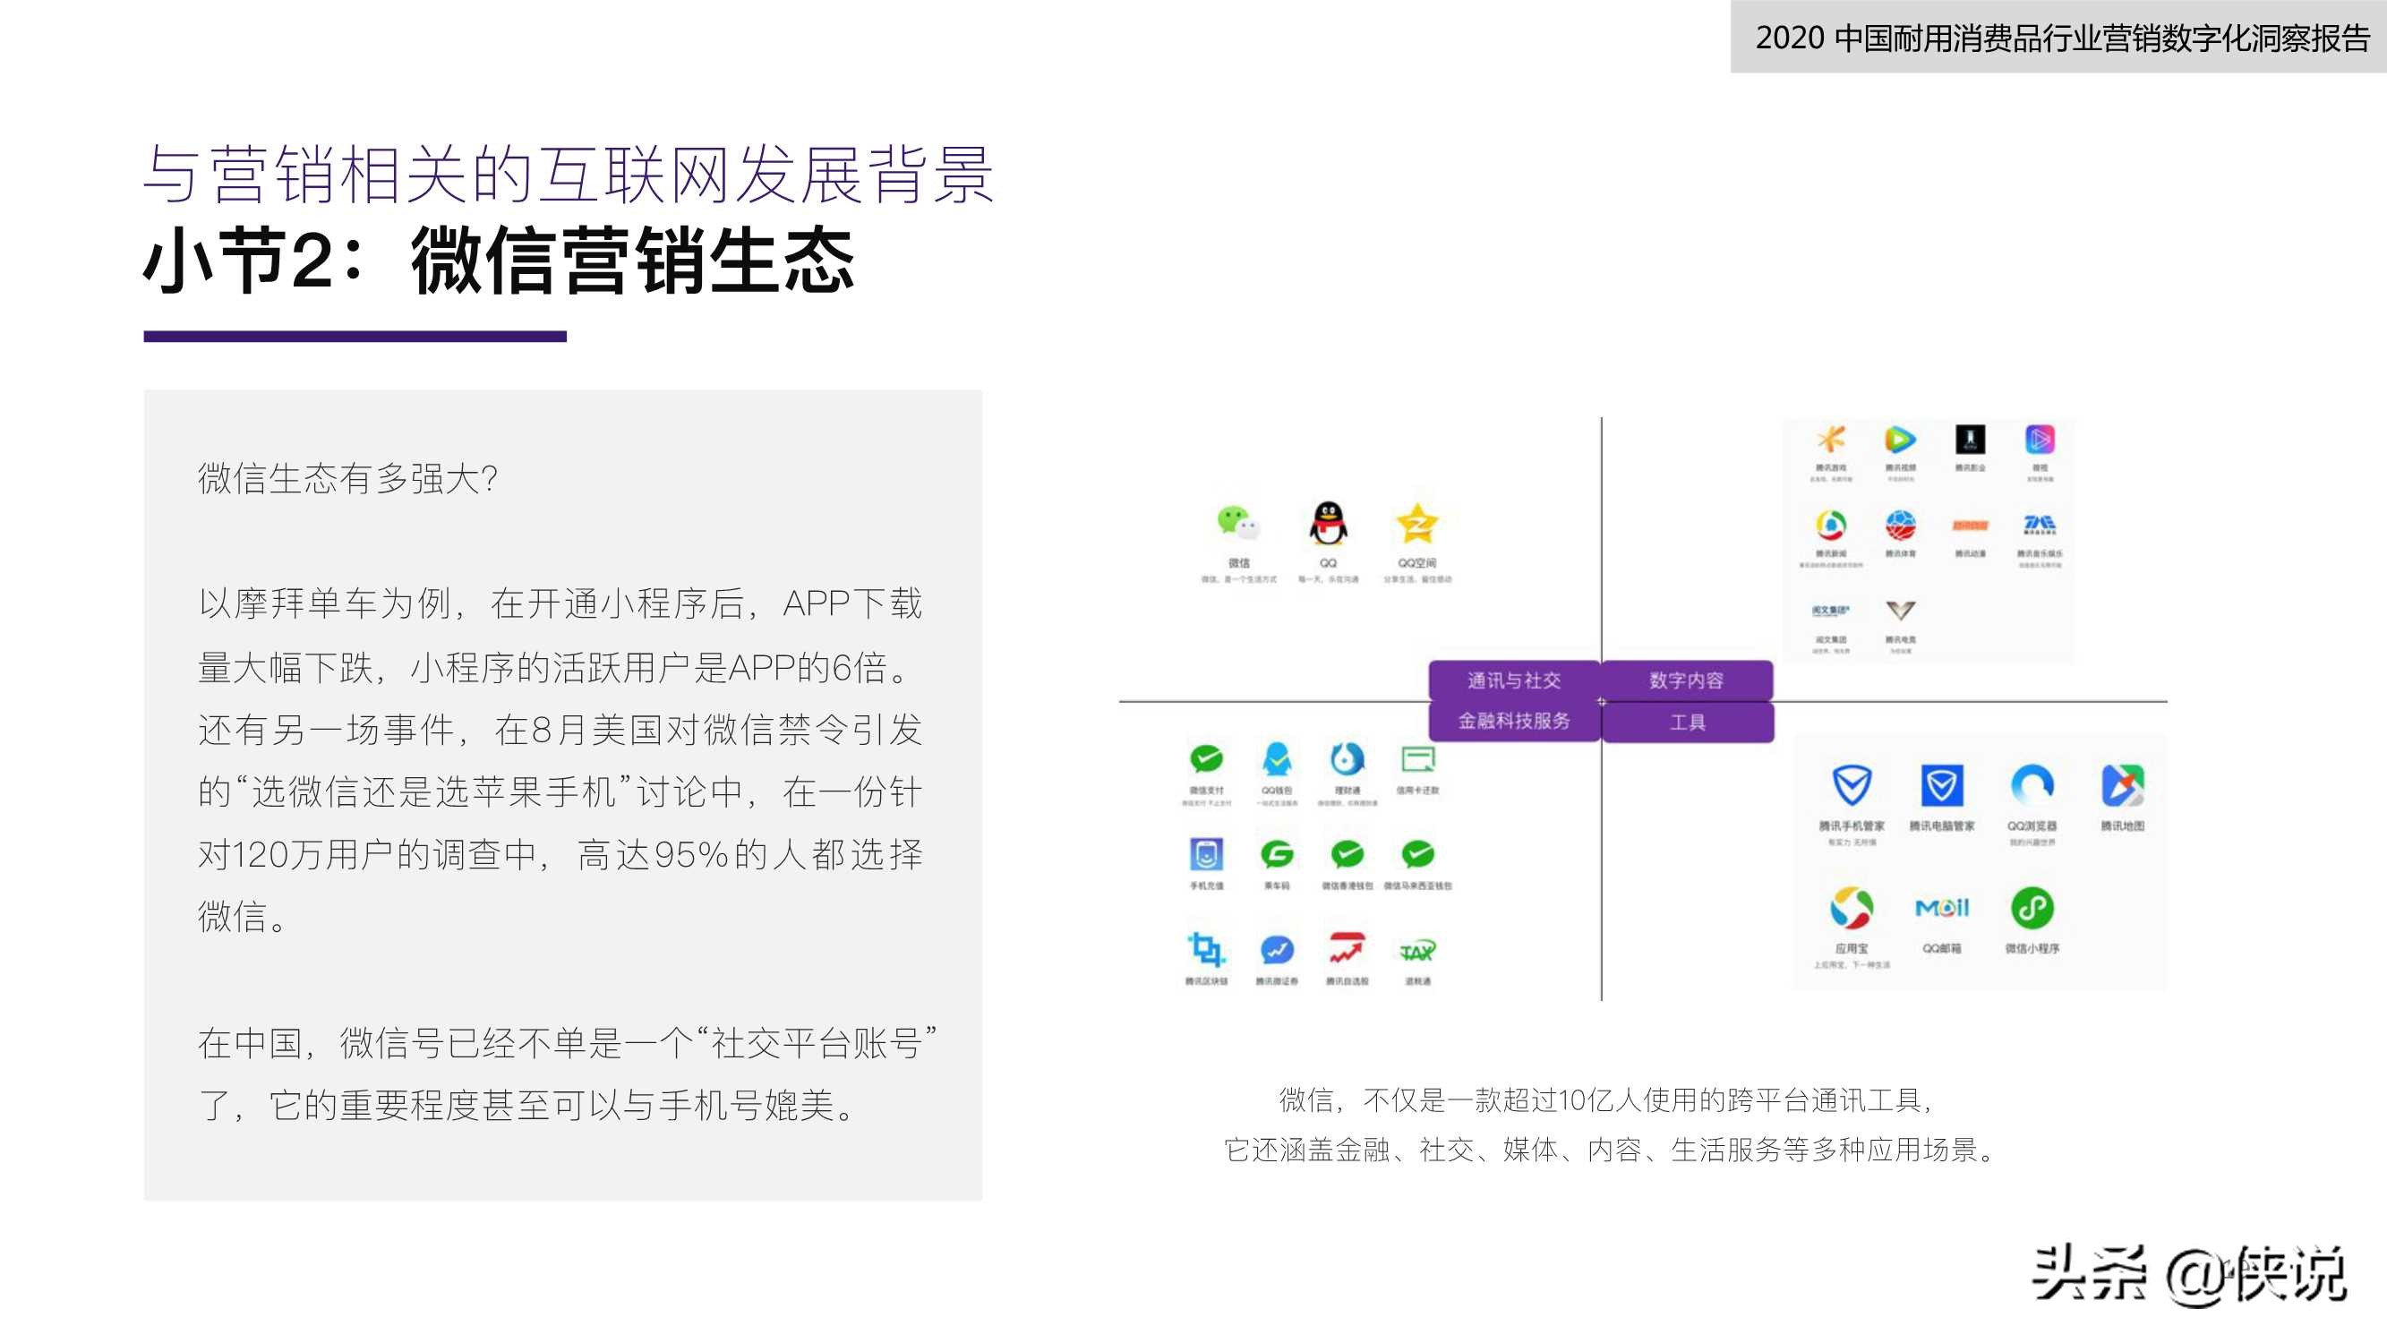Viewport: 2387px width, 1343px height.
Task: Click the 微信香港钱包 icon
Action: [1347, 853]
